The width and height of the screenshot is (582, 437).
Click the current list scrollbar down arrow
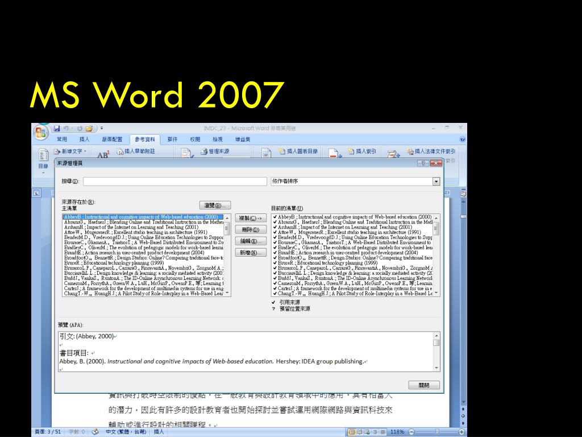pos(436,293)
